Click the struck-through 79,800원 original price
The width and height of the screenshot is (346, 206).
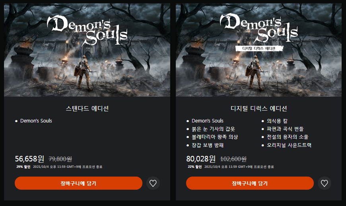60,159
